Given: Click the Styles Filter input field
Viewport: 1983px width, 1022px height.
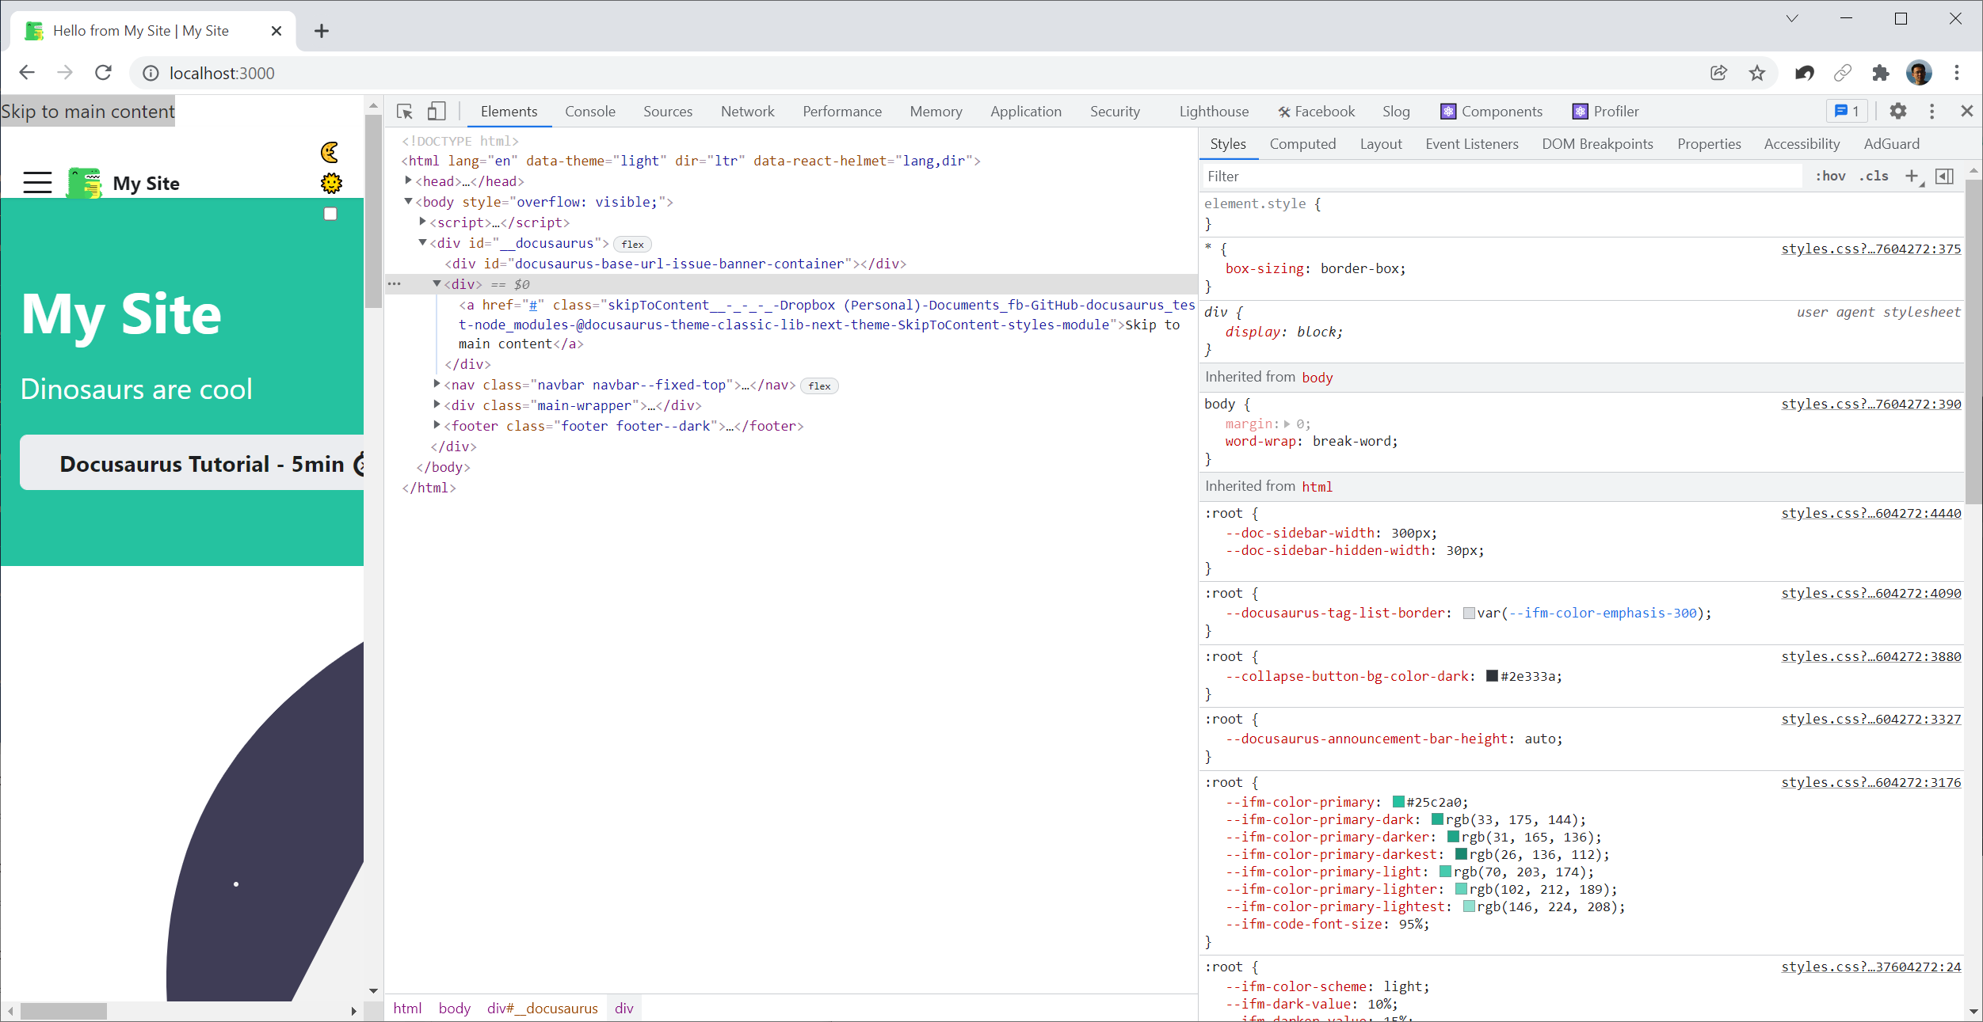Looking at the screenshot, I should pos(1503,177).
